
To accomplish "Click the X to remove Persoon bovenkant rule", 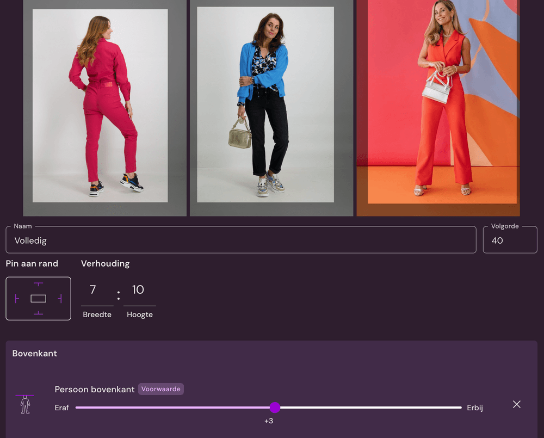I will click(516, 404).
